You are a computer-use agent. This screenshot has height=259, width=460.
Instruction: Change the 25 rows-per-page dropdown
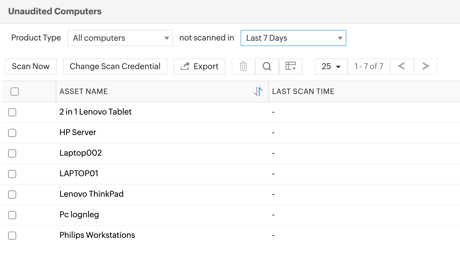tap(331, 66)
